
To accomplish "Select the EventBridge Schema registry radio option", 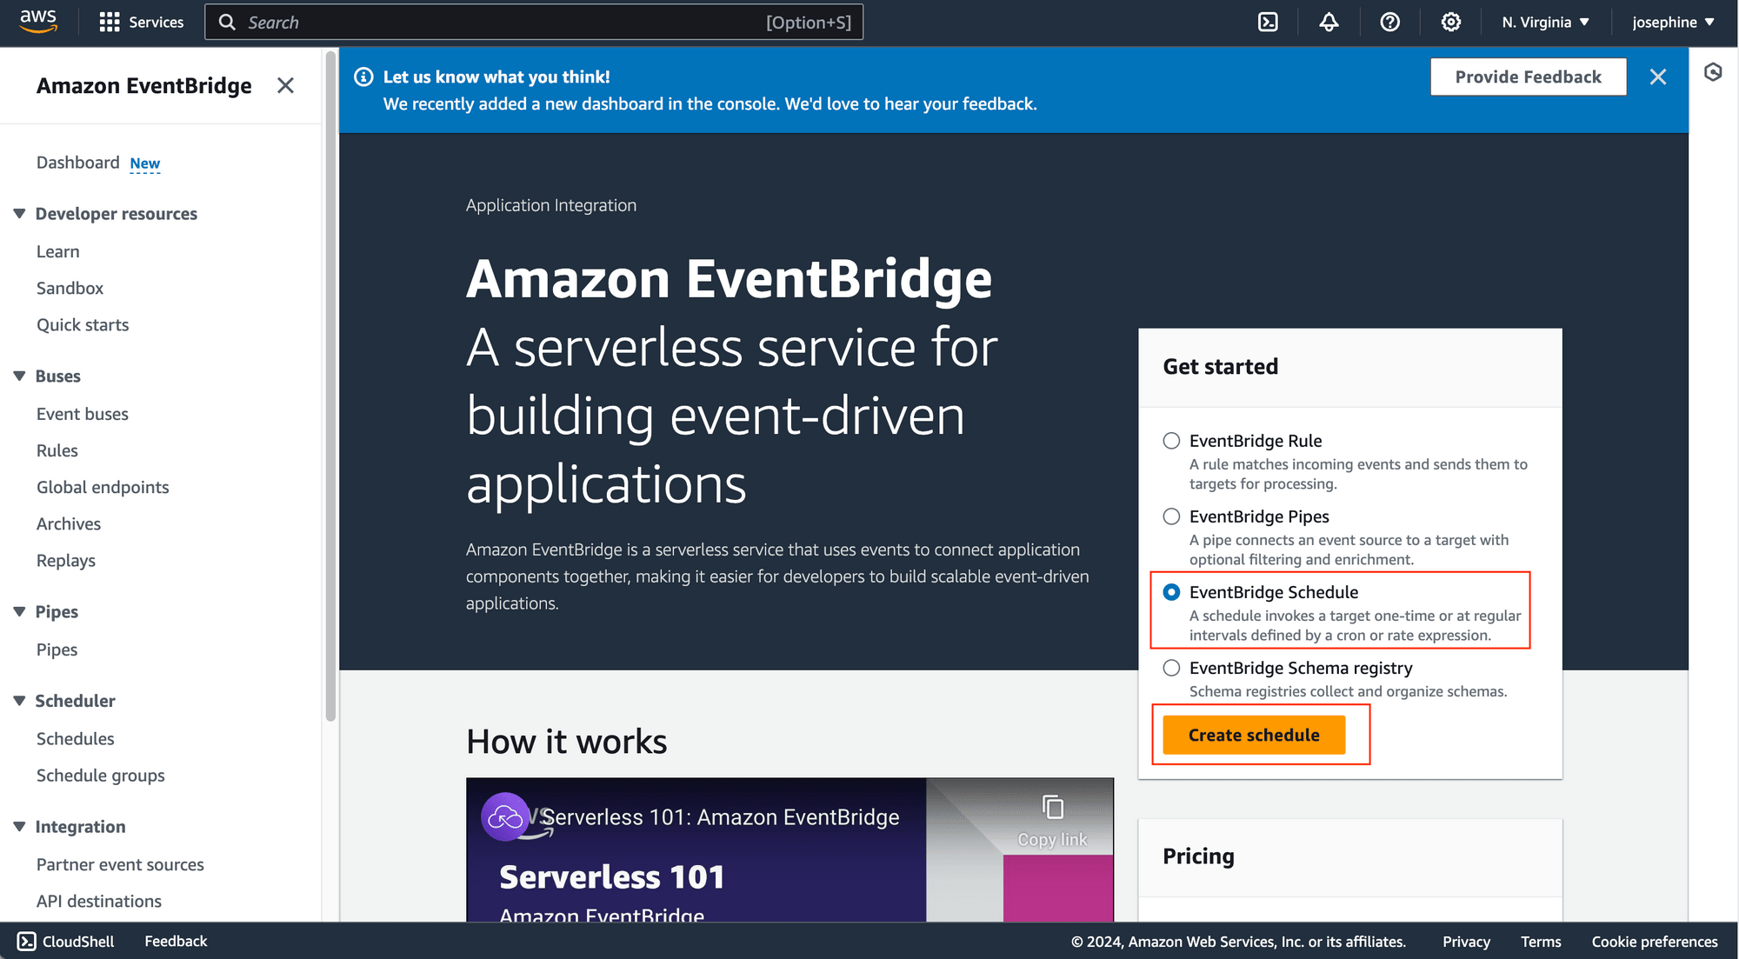I will 1171,668.
